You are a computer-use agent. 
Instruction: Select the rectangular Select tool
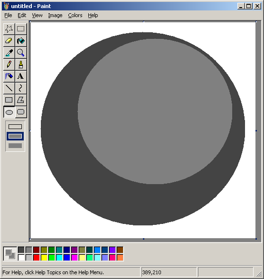click(21, 29)
